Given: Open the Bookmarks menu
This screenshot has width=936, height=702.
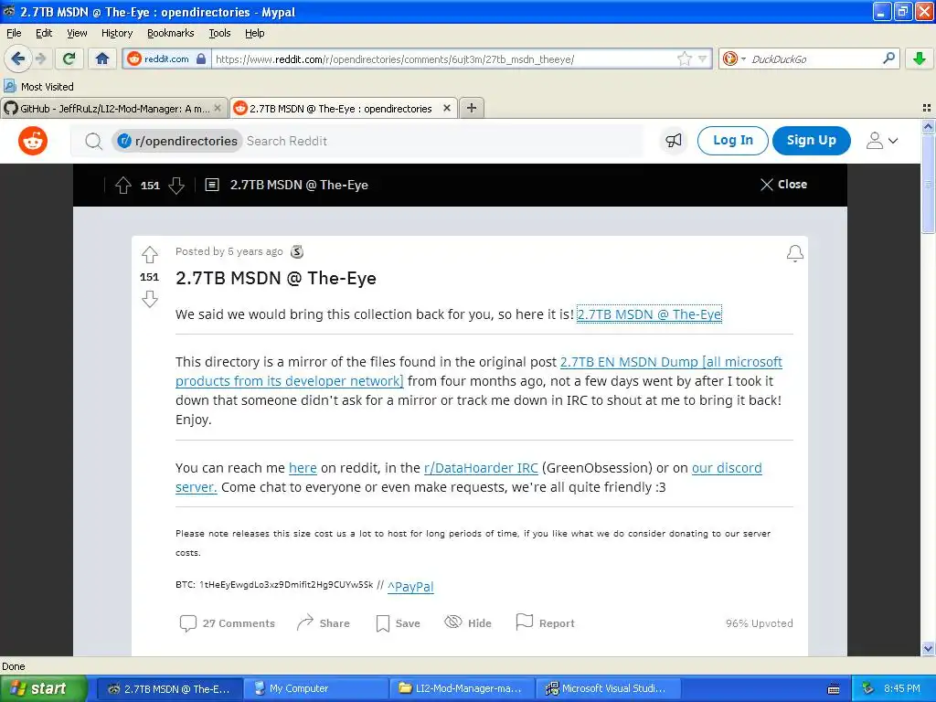Looking at the screenshot, I should click(x=171, y=33).
